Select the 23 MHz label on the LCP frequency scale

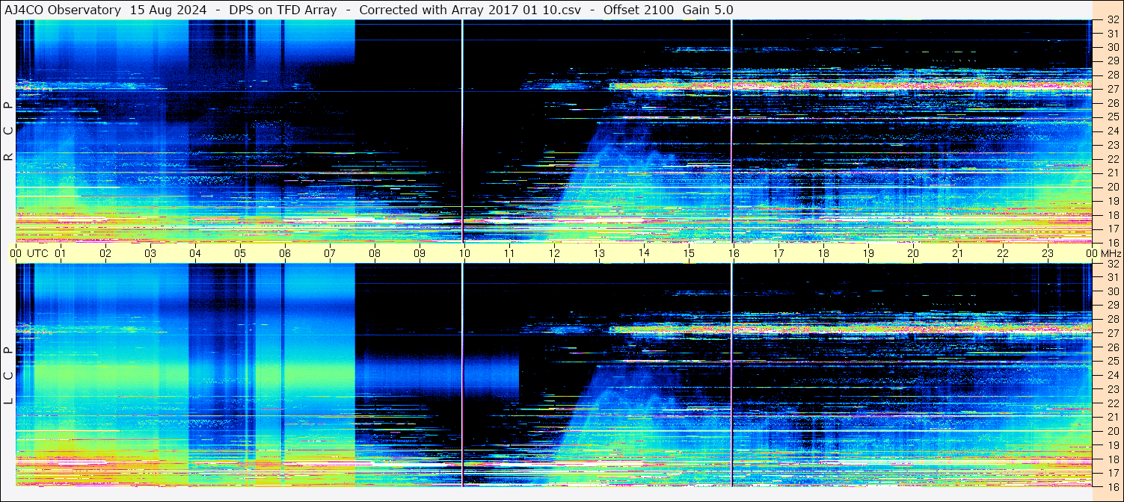pos(1112,389)
